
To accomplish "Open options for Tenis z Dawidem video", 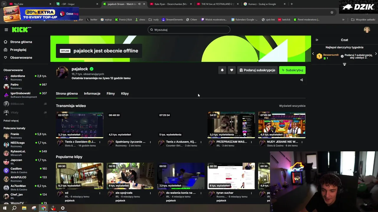I will (x=100, y=142).
